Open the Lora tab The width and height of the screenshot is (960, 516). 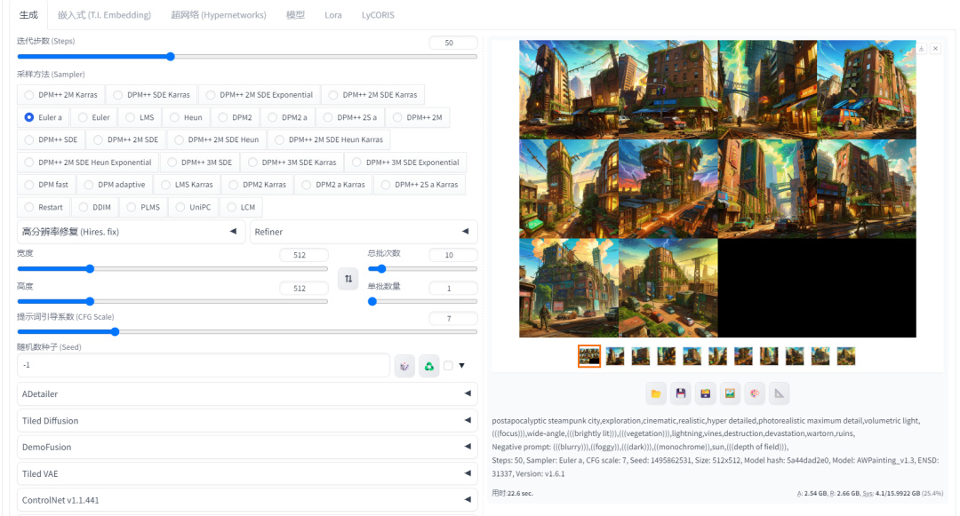click(x=333, y=15)
